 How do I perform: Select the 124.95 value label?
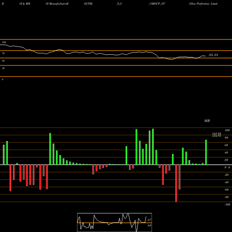[217, 136]
